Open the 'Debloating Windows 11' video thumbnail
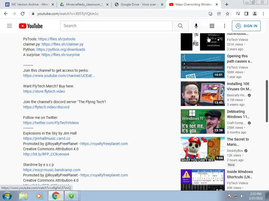 (x=203, y=121)
